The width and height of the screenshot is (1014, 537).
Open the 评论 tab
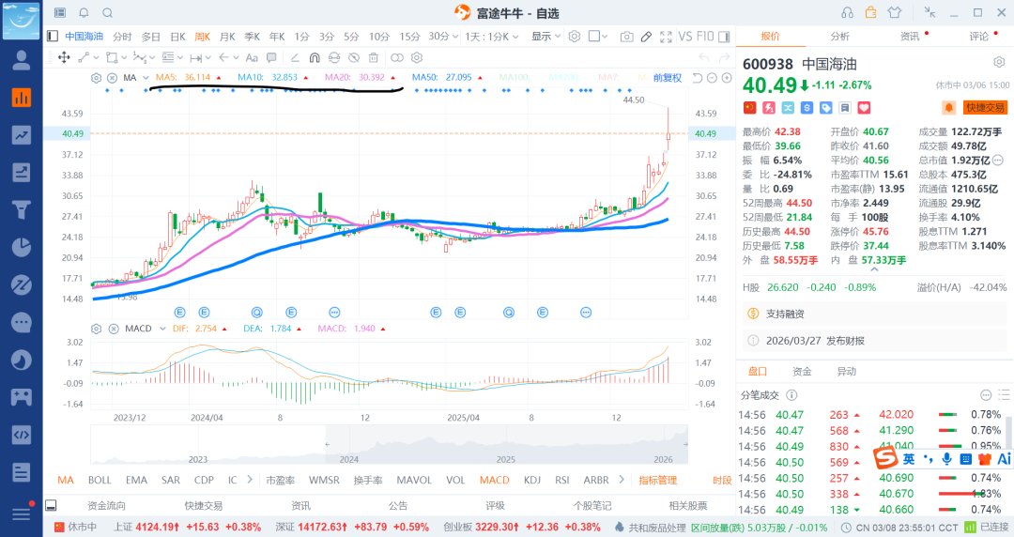coord(979,37)
